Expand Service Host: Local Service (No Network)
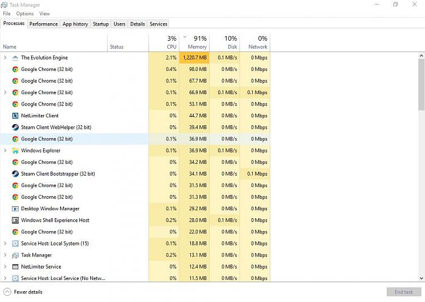 [x=5, y=278]
